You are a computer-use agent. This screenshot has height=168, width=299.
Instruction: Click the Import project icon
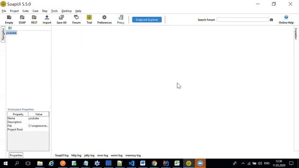[47, 20]
